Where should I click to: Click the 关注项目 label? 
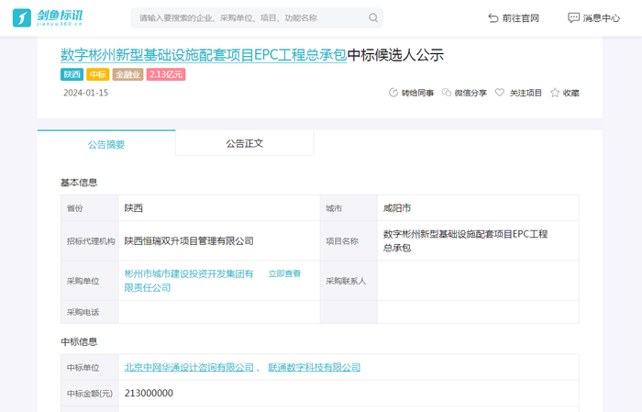(526, 93)
